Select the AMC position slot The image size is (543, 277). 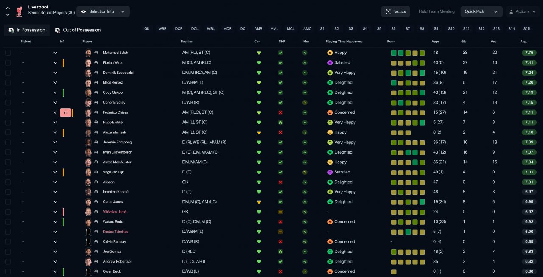pos(307,29)
